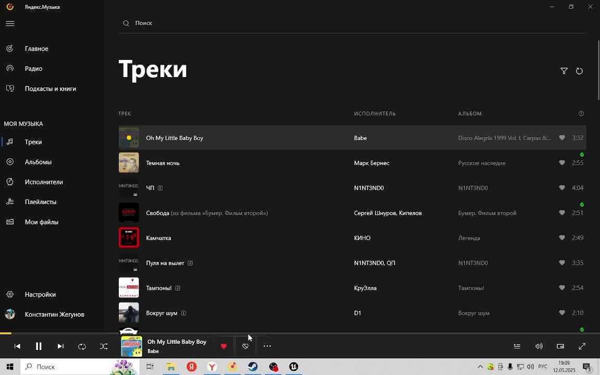Open Unreal Engine taskbar icon
Image resolution: width=600 pixels, height=375 pixels.
[294, 367]
